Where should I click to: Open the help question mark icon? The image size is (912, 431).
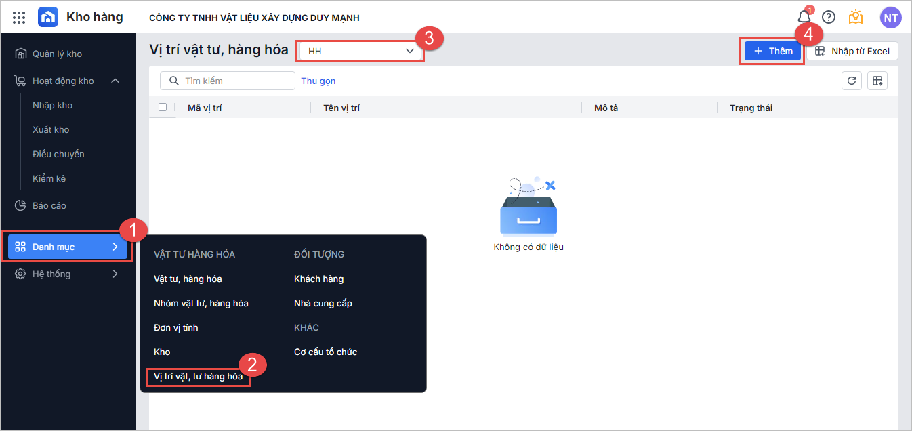click(829, 17)
